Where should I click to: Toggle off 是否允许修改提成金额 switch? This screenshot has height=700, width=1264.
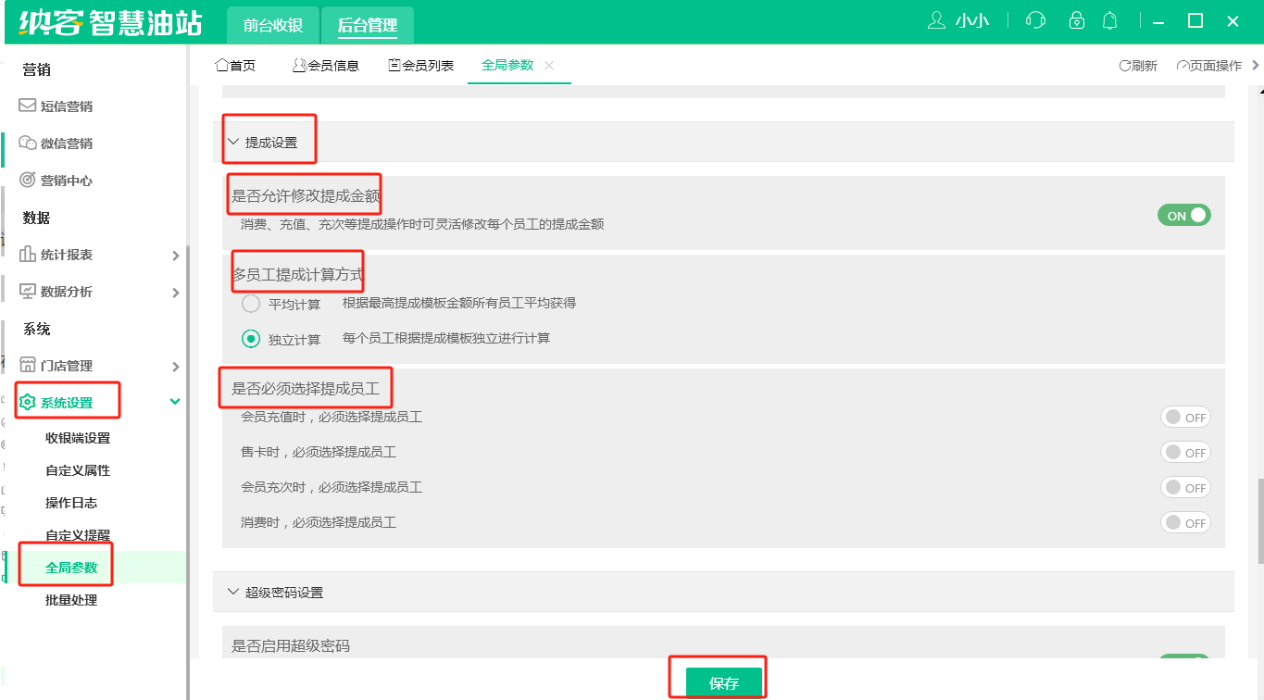[x=1183, y=216]
